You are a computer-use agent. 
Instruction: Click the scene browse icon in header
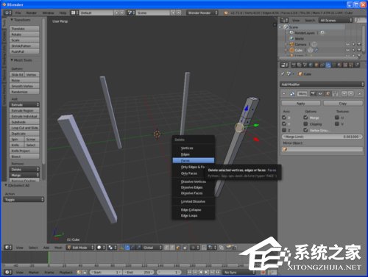(x=130, y=12)
